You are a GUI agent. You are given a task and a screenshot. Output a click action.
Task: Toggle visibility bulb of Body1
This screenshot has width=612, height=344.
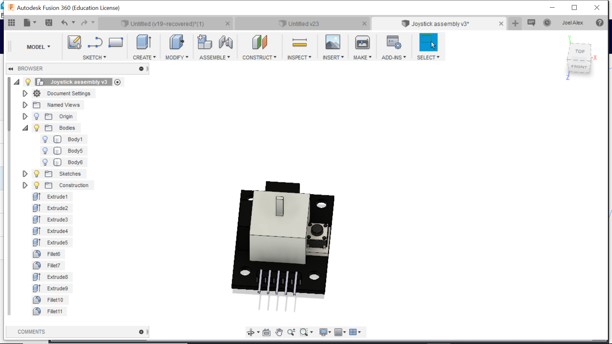45,139
